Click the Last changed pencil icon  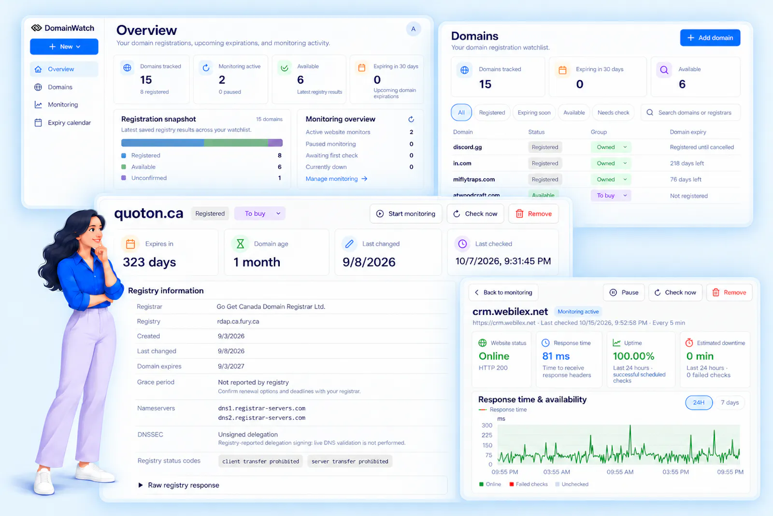pos(349,244)
